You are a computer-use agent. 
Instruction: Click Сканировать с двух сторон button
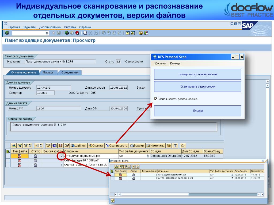pyautogui.click(x=198, y=86)
